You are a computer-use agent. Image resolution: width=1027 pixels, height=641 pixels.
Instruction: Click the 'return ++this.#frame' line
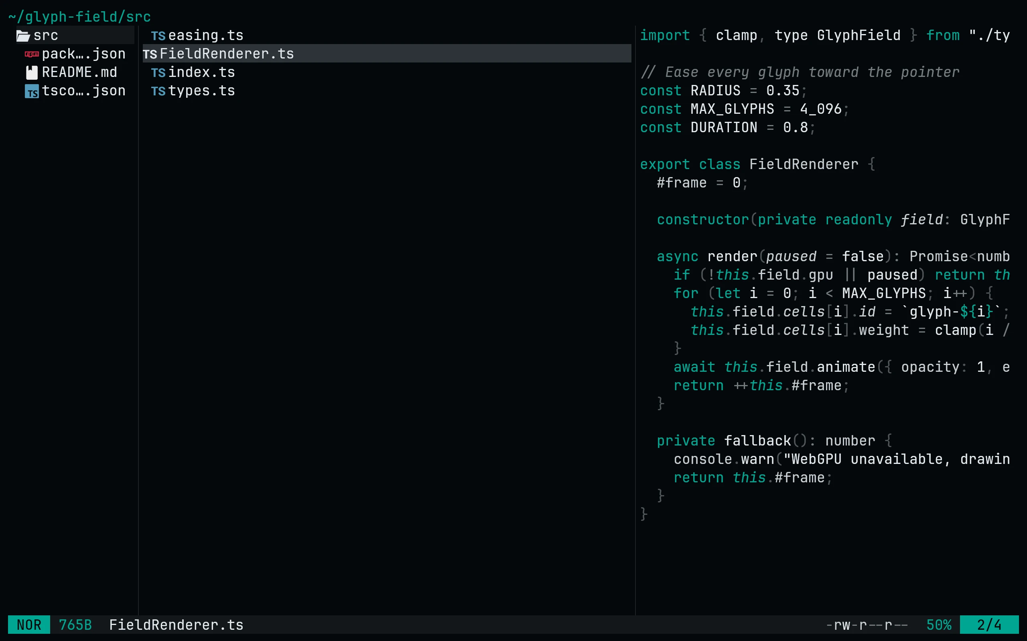tap(761, 386)
